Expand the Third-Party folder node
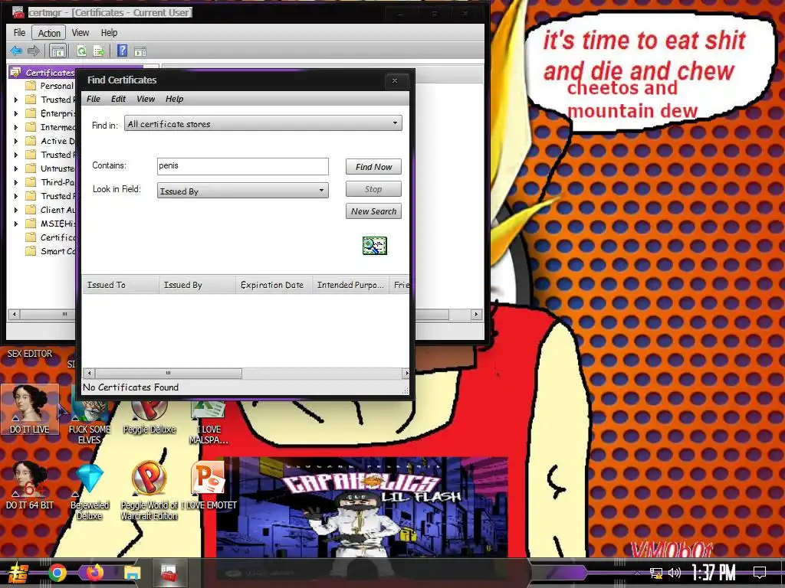Viewport: 785px width, 588px height. click(x=16, y=182)
